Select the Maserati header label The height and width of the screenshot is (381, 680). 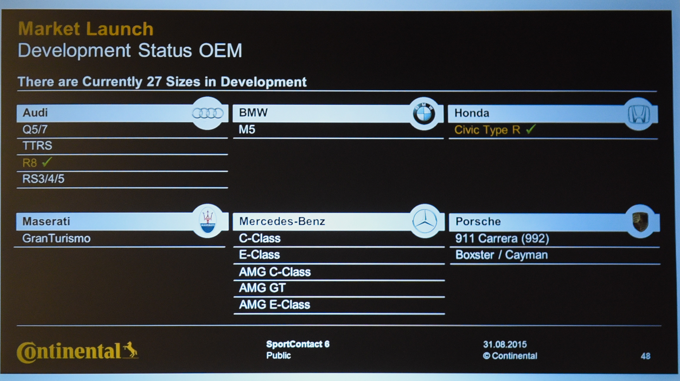[46, 221]
